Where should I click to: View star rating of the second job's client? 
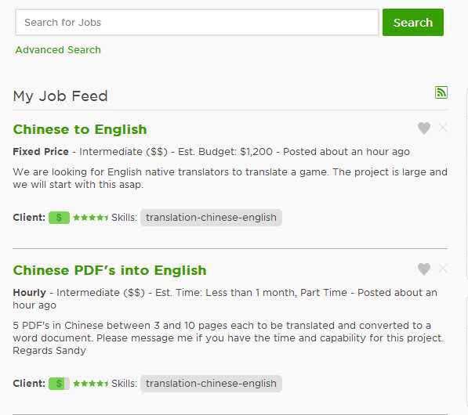pyautogui.click(x=90, y=384)
